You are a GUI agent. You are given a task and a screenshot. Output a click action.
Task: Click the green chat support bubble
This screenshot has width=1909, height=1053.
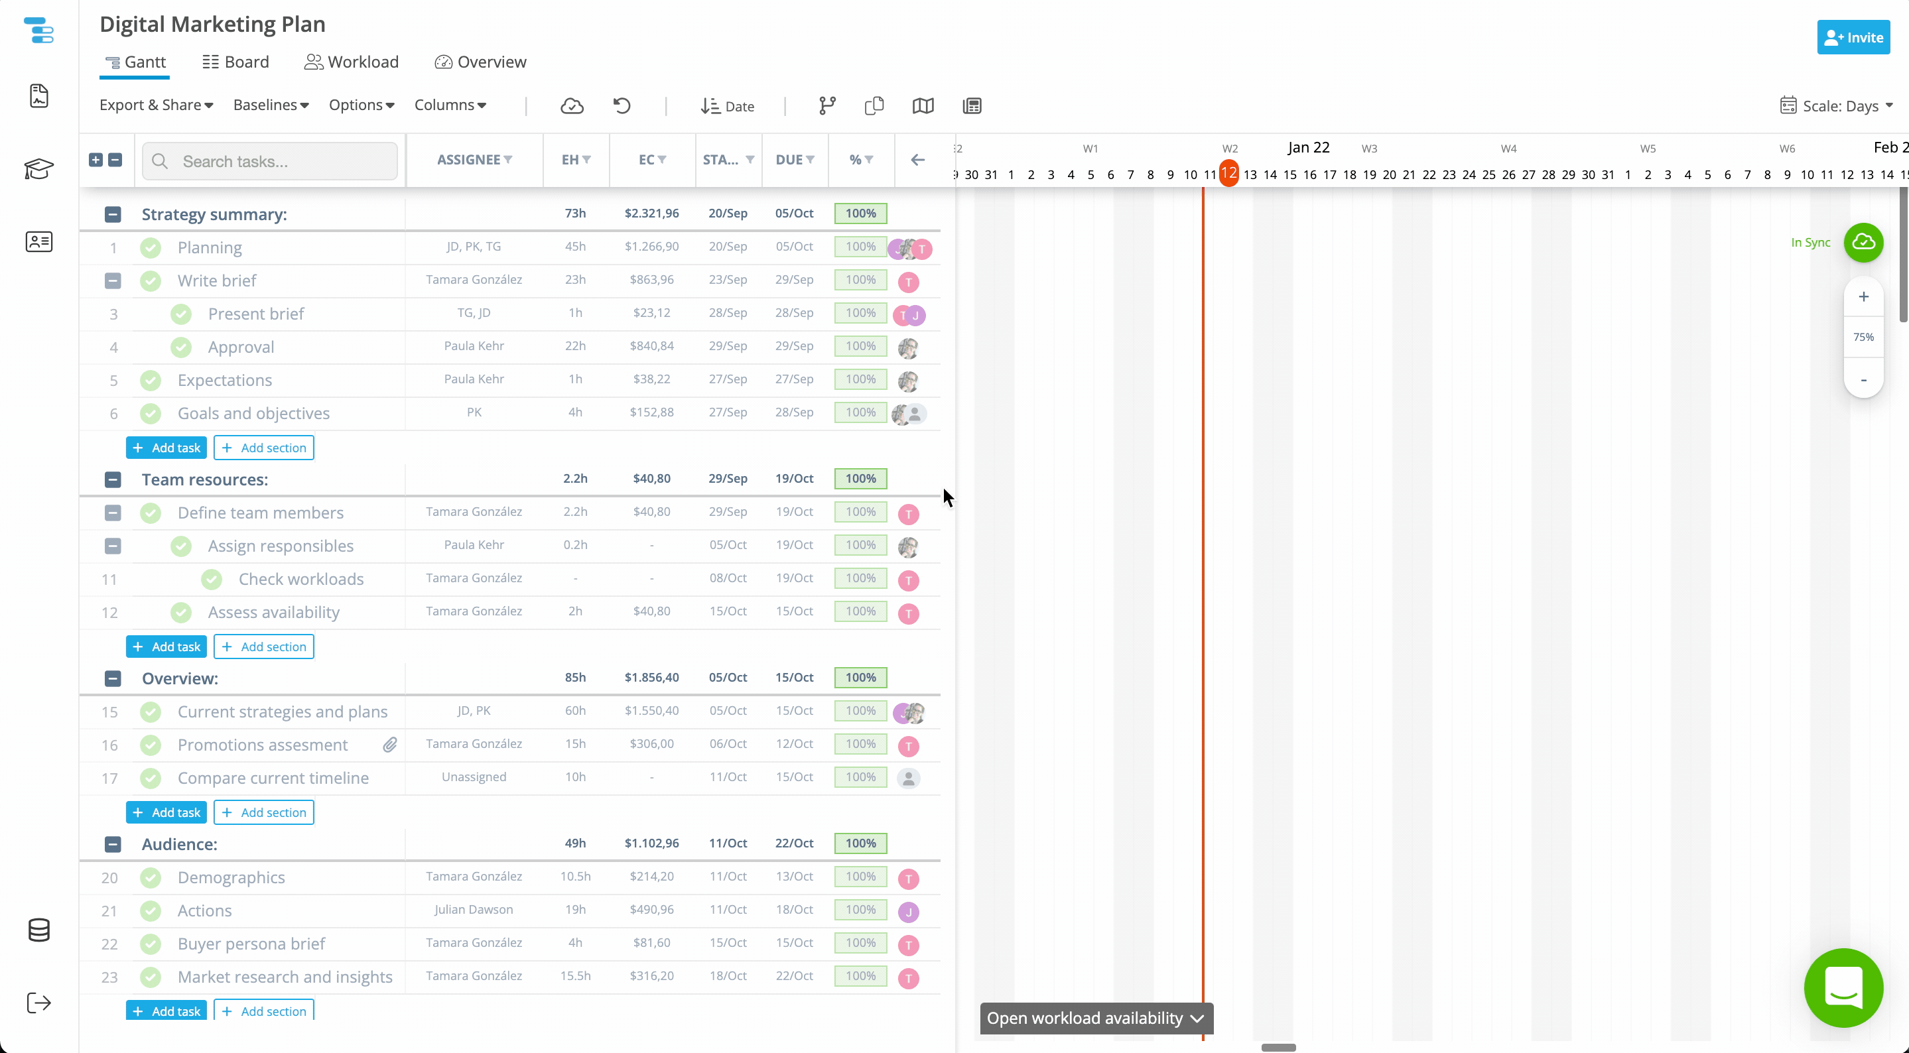point(1843,988)
